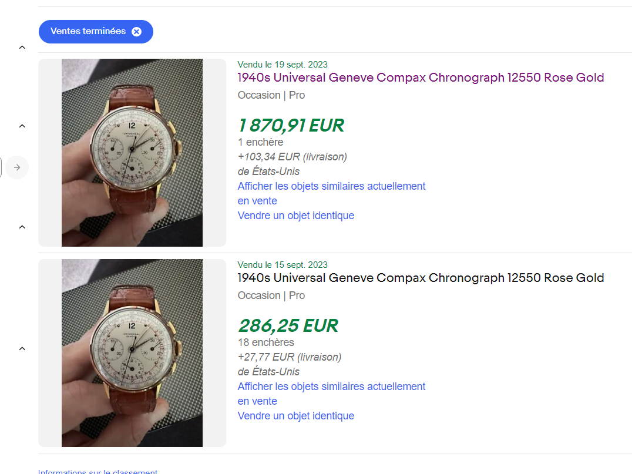Click the 286,25 EUR sold price
This screenshot has width=632, height=474.
point(288,325)
